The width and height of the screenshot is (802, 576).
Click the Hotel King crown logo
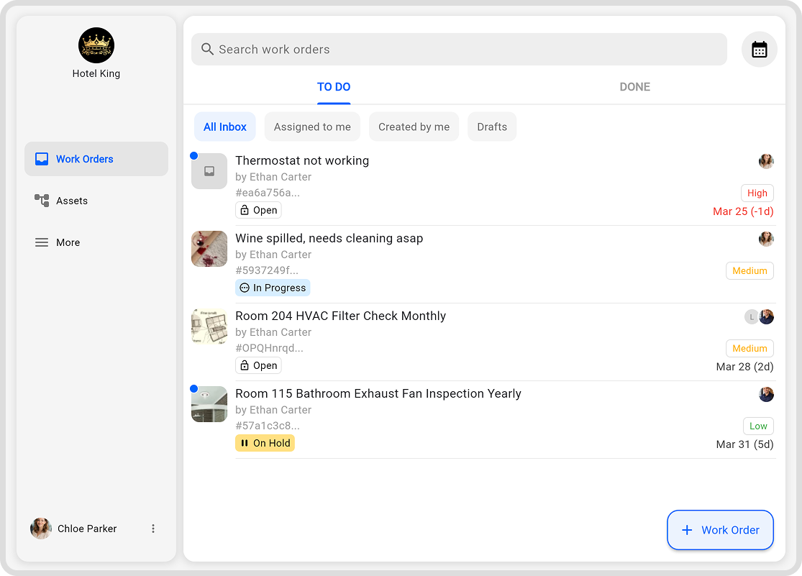pos(96,45)
